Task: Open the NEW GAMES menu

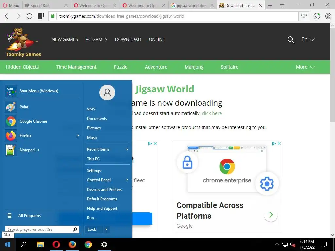Action: (x=65, y=39)
